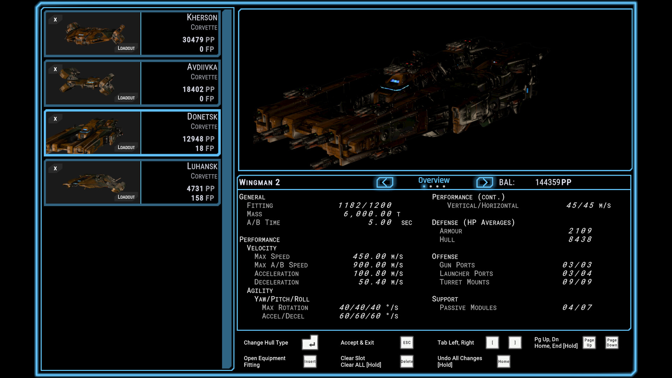The width and height of the screenshot is (672, 378).
Task: Click the Home key icon to Undo All Changes
Action: (x=504, y=362)
